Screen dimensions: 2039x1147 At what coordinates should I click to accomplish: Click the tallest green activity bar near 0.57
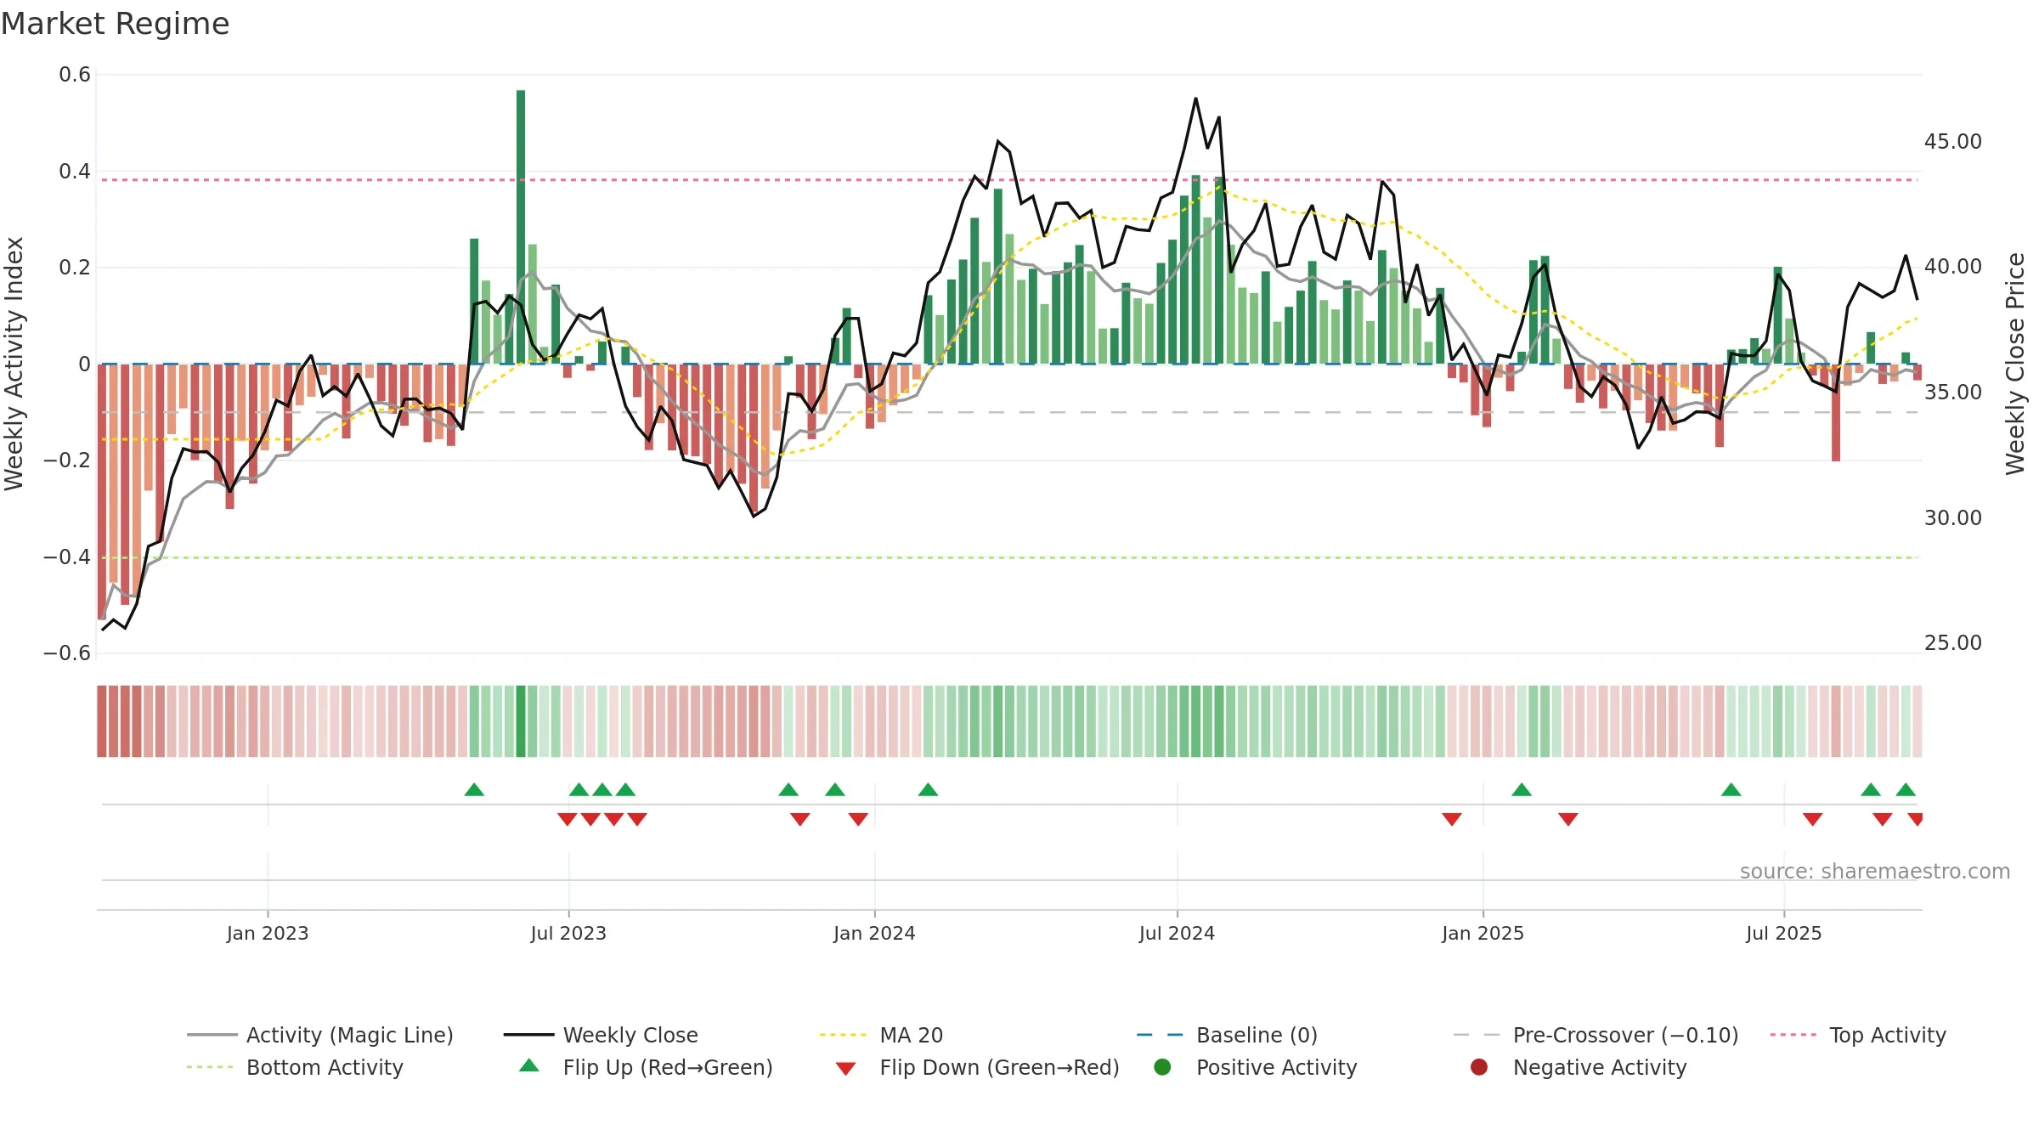click(521, 227)
